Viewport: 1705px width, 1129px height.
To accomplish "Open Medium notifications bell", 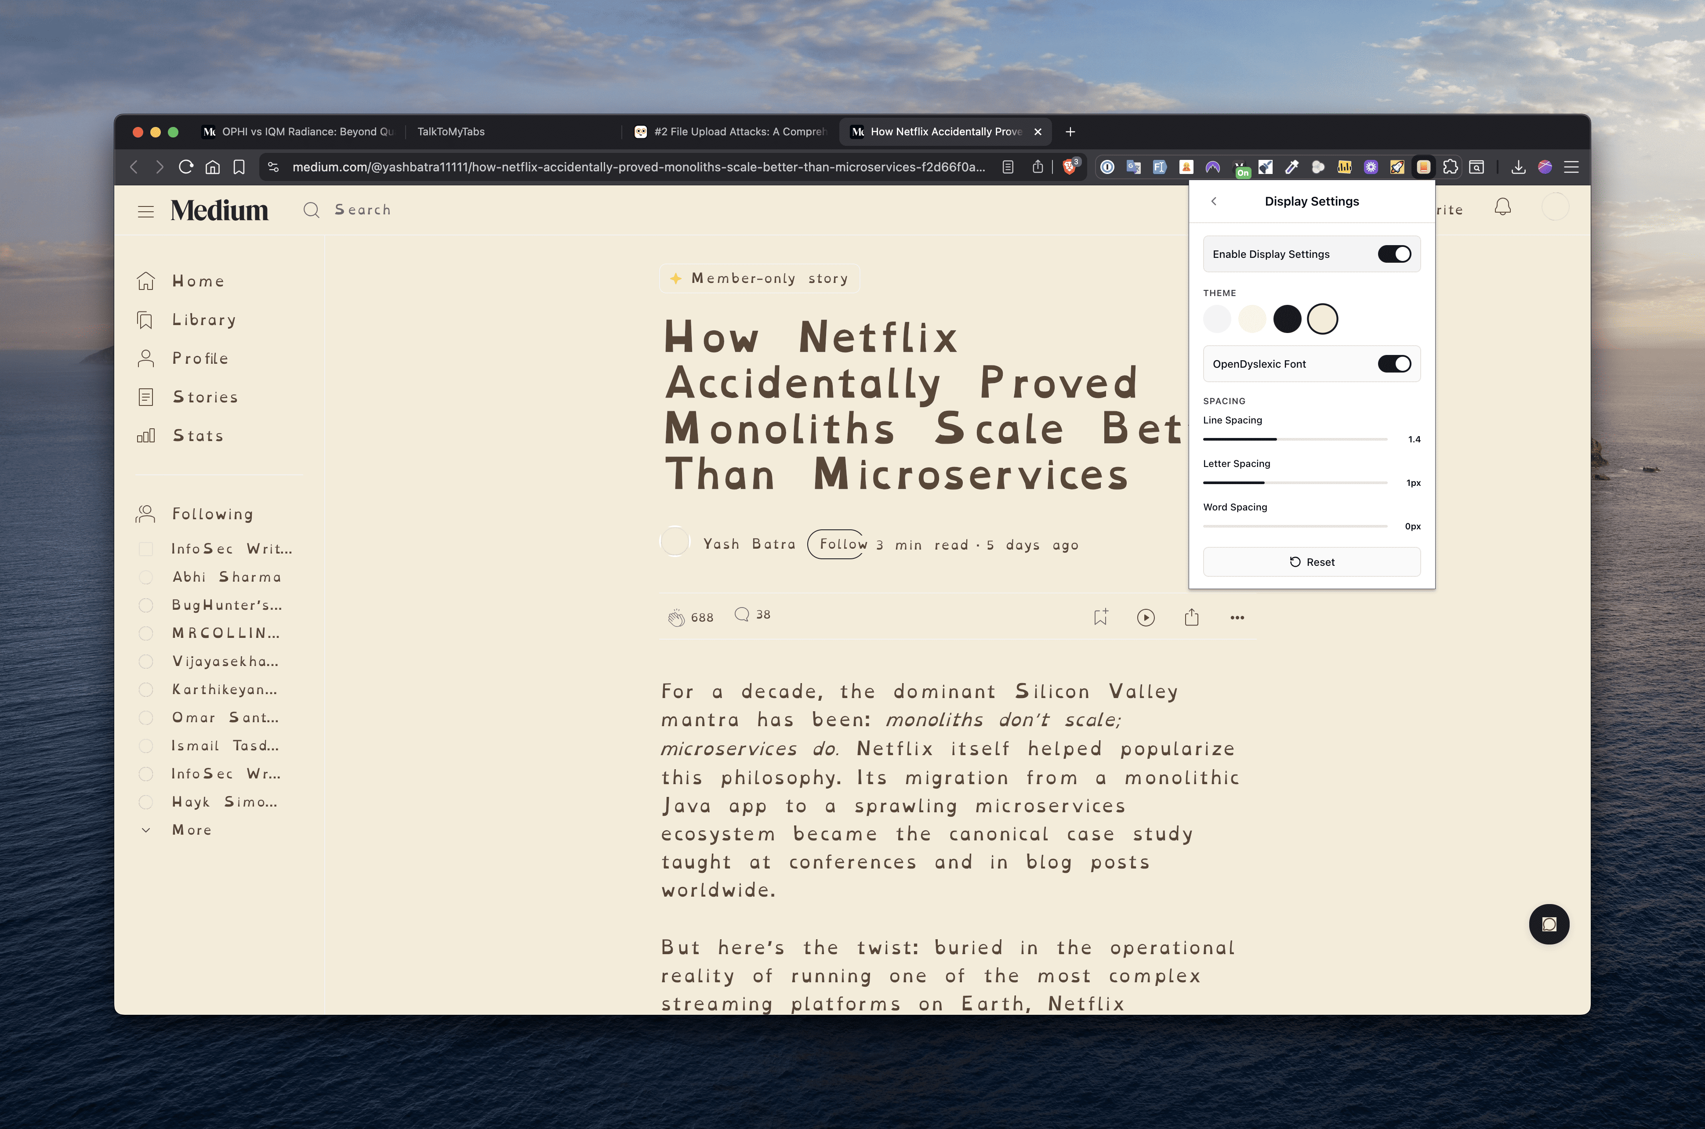I will click(x=1502, y=207).
